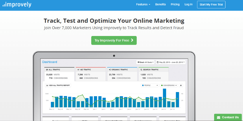Click the chart icon in View All Traffic Report
The height and width of the screenshot is (121, 243).
[47, 85]
